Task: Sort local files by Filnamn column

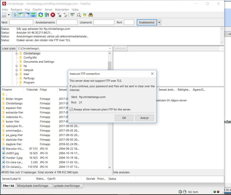Action: pos(12,90)
